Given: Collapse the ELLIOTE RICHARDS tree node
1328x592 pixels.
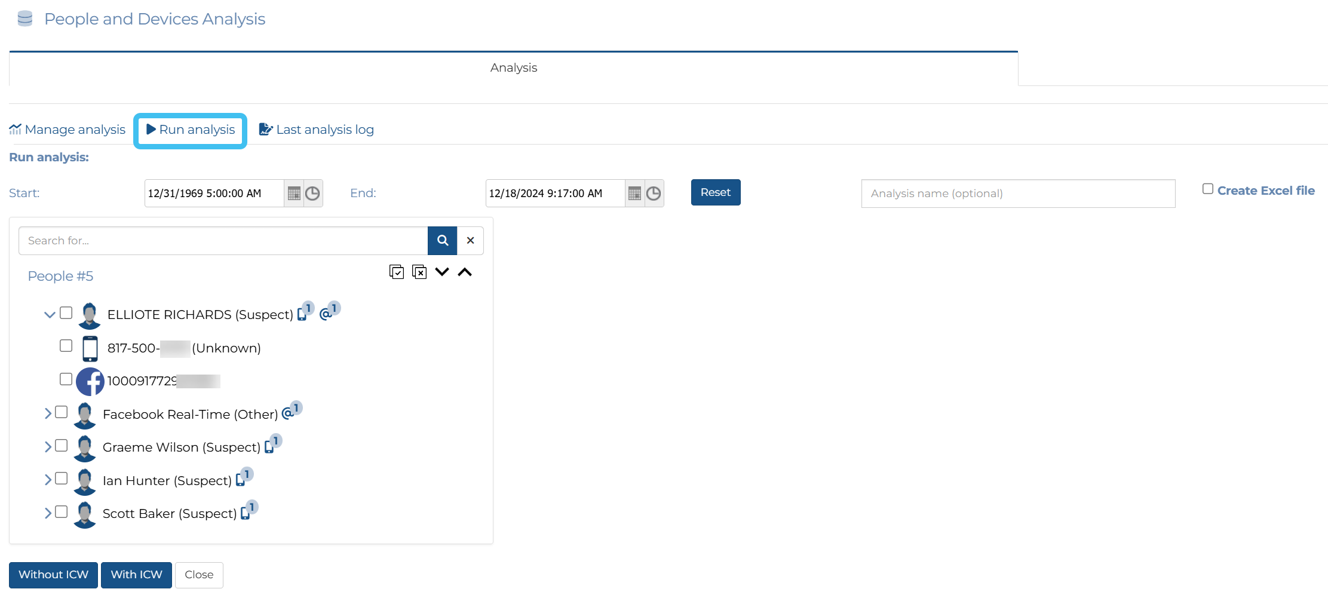Looking at the screenshot, I should pos(50,314).
